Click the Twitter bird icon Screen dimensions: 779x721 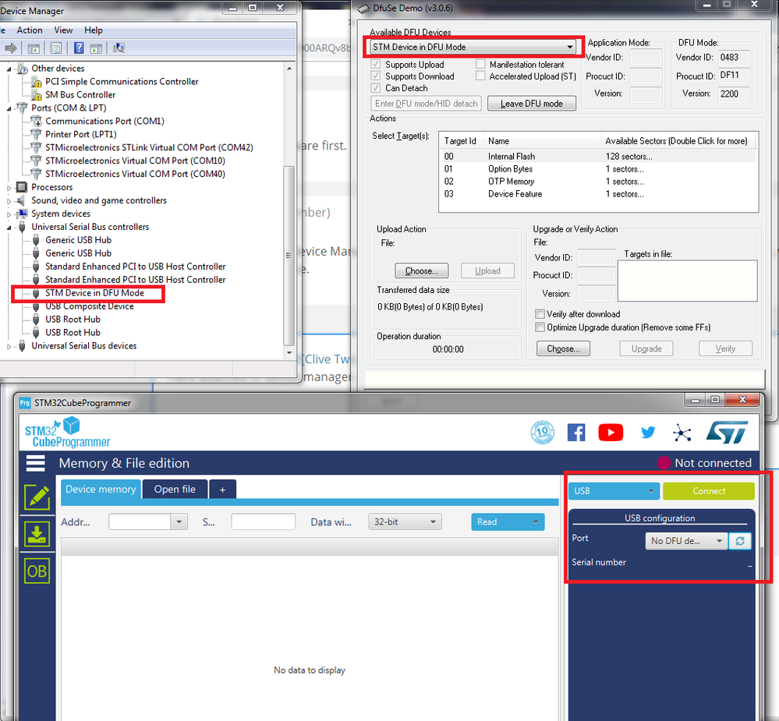pyautogui.click(x=648, y=433)
